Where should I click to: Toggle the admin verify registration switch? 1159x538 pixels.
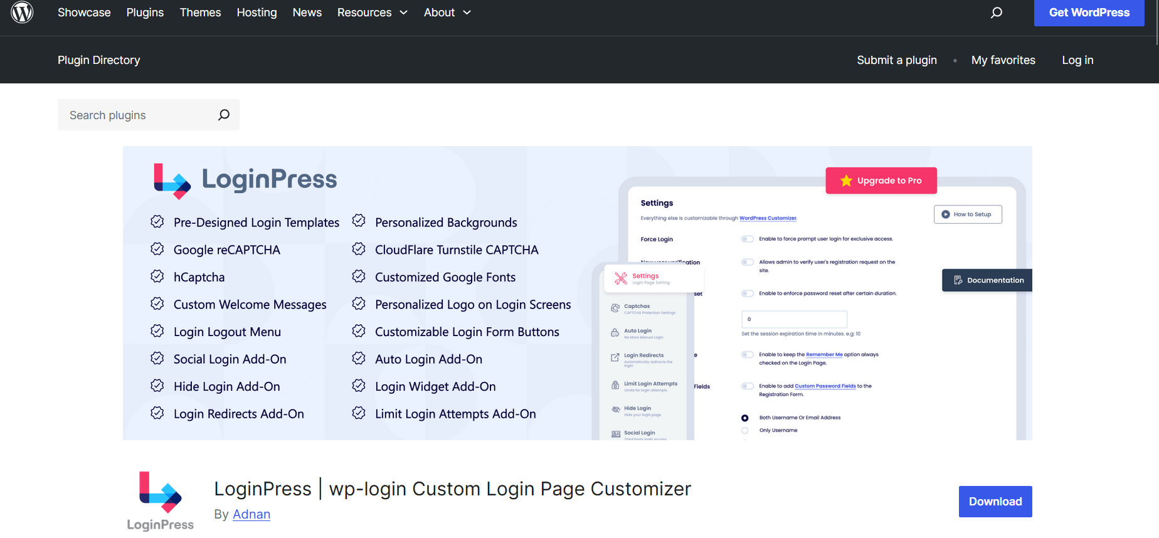(x=748, y=262)
